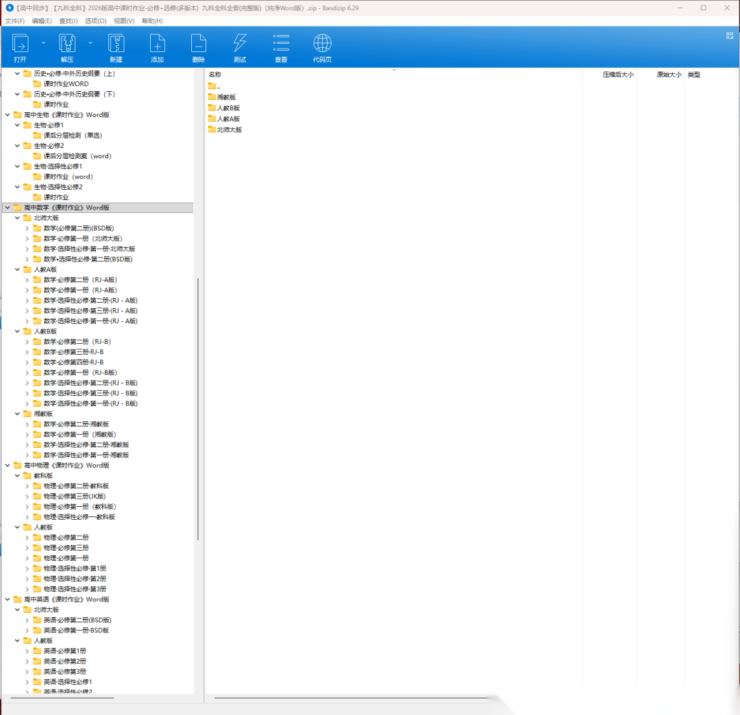Open the 文件(F) menu

click(14, 21)
